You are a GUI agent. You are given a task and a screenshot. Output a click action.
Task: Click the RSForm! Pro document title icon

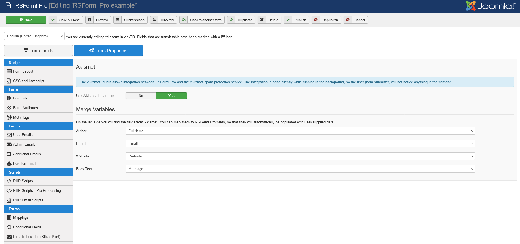tap(9, 5)
